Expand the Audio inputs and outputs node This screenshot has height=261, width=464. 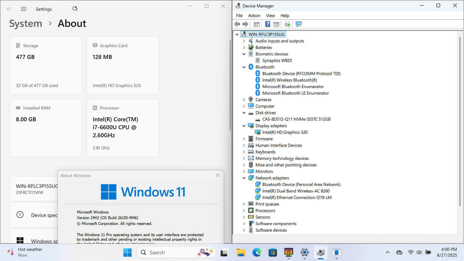(x=244, y=41)
